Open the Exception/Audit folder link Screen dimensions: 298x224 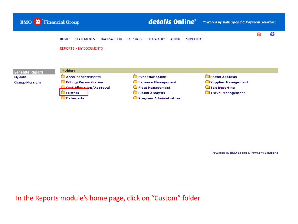coord(152,77)
